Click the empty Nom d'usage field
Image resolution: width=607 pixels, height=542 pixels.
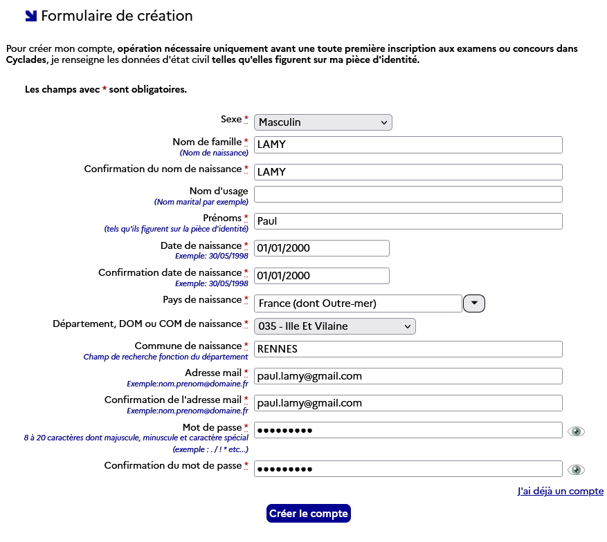(408, 194)
